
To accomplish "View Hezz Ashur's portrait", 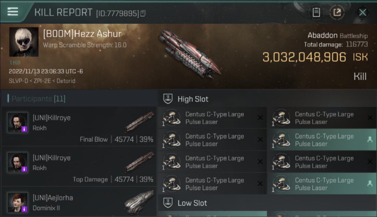I will (x=24, y=42).
